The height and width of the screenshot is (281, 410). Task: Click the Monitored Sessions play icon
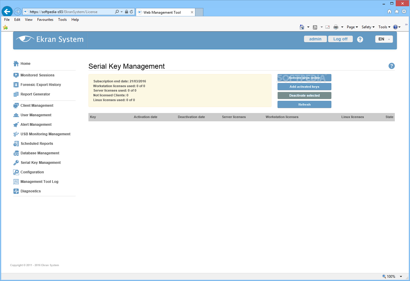pyautogui.click(x=16, y=75)
